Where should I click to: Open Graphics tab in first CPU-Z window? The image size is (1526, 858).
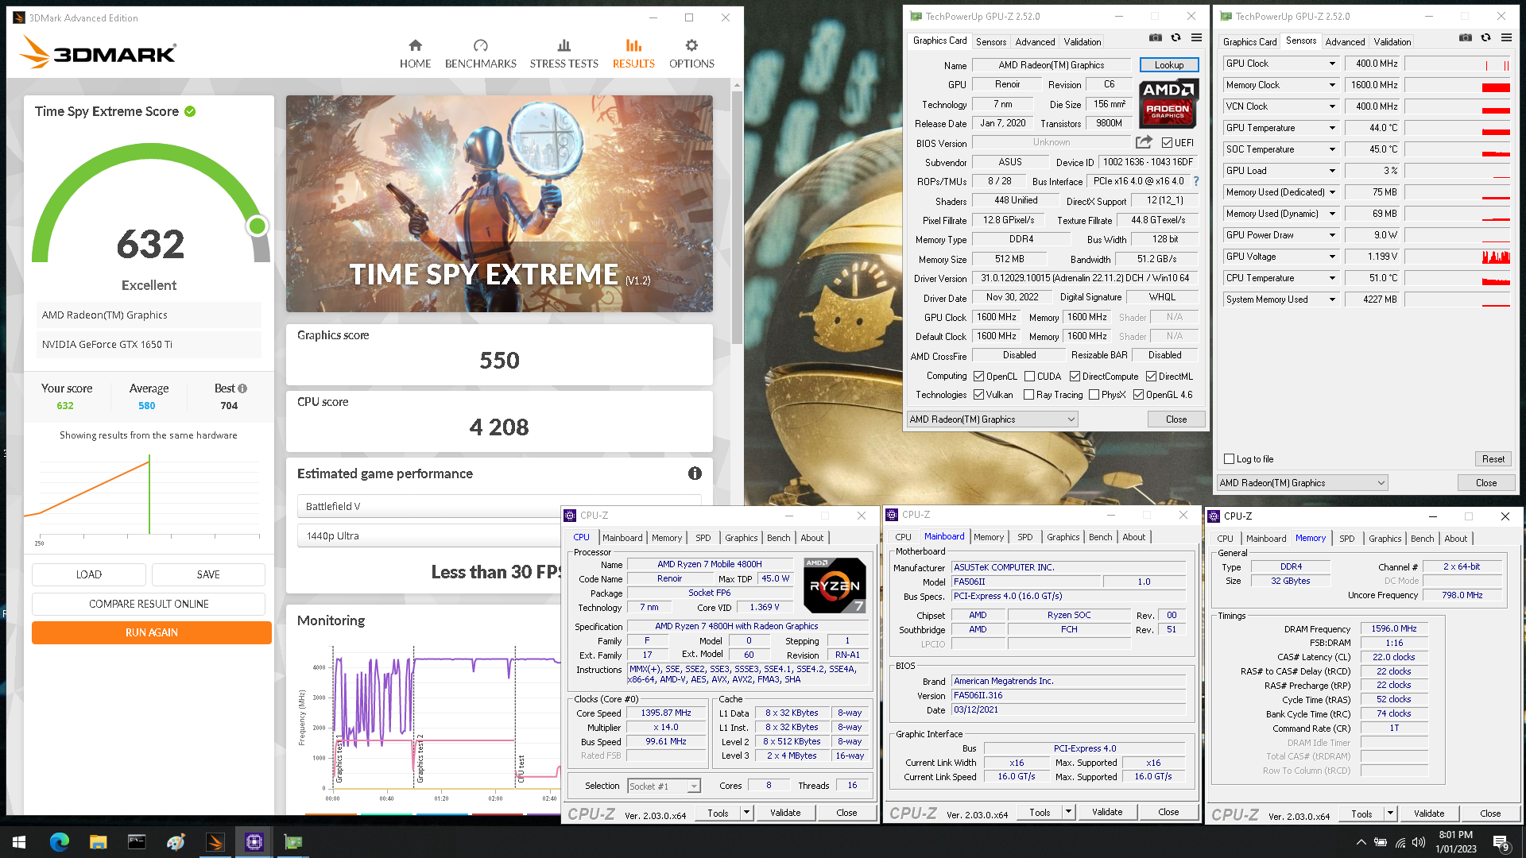[x=741, y=538]
